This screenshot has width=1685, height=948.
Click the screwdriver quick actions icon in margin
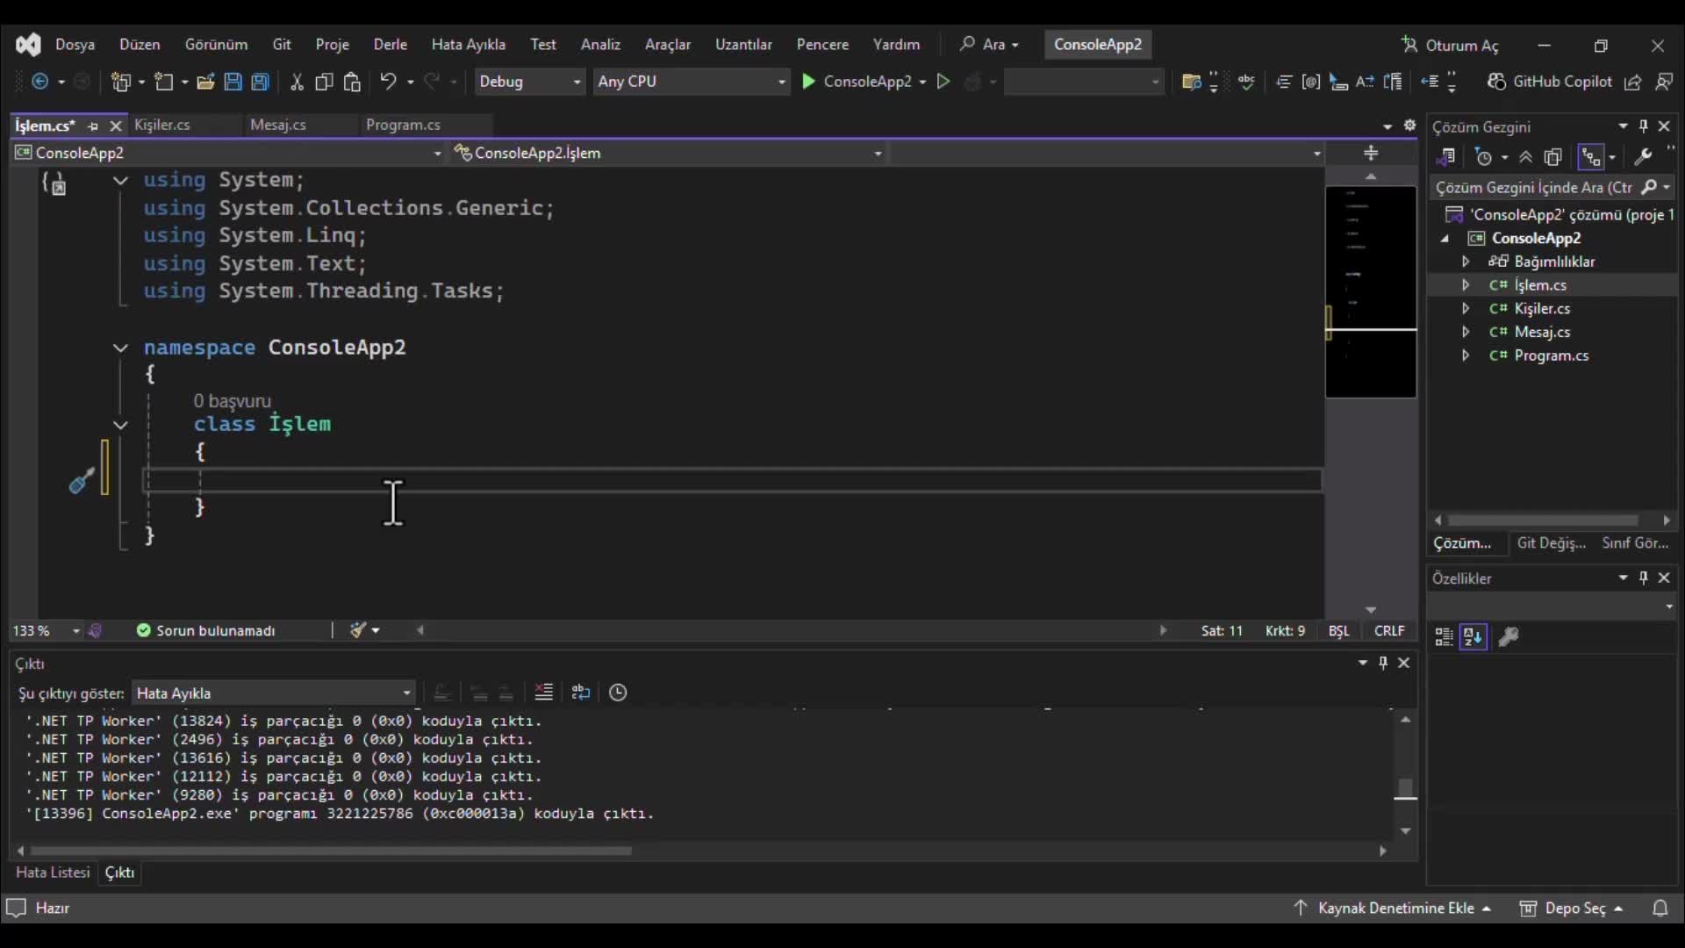pyautogui.click(x=82, y=480)
